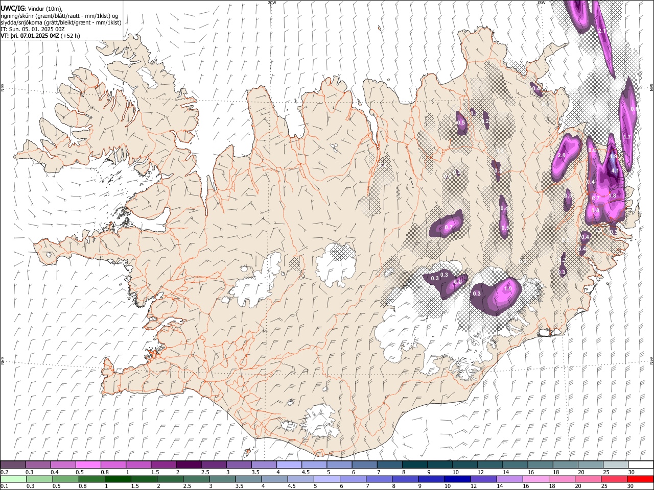The image size is (654, 490).
Task: Click the bright magenta swatch in the upper legend
Action: 88,464
